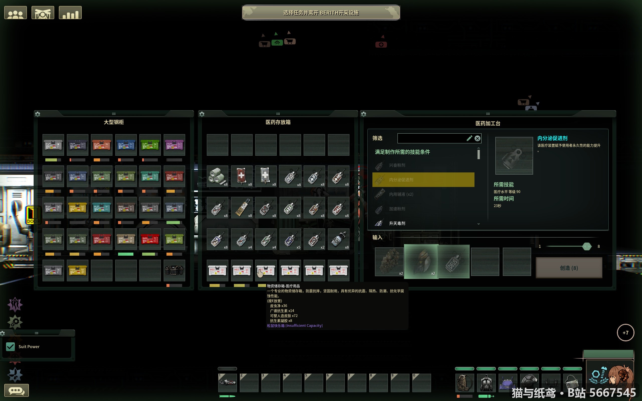
Task: Click the +7 circular indicator
Action: [625, 333]
